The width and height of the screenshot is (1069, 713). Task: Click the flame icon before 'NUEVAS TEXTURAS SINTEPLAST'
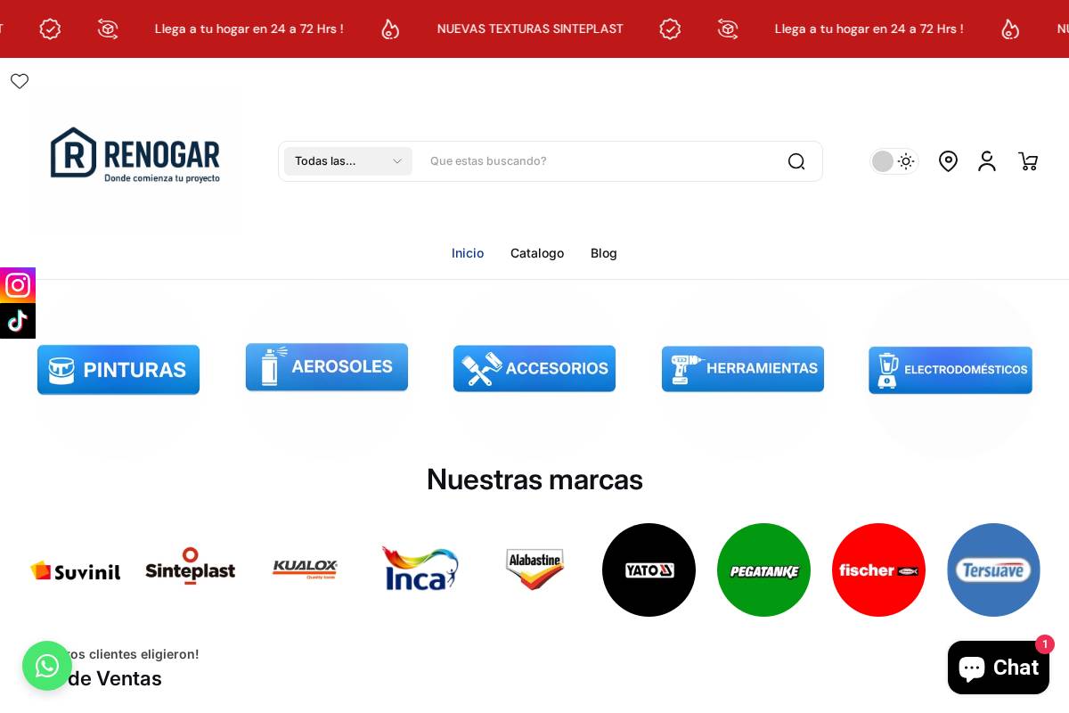390,29
